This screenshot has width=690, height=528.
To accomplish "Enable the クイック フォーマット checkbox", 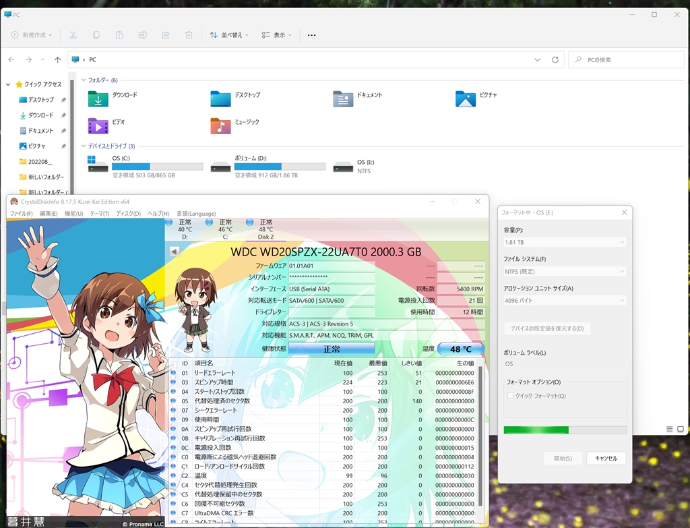I will point(509,396).
